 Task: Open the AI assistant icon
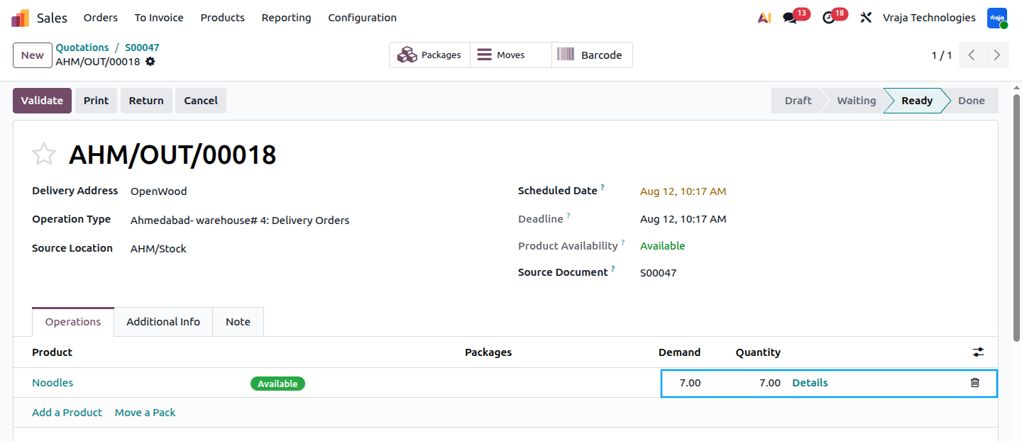(764, 18)
